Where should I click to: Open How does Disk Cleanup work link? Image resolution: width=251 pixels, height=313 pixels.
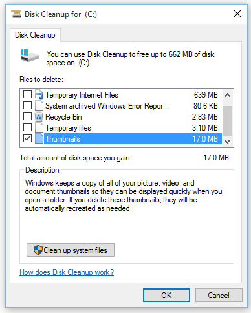(x=67, y=272)
